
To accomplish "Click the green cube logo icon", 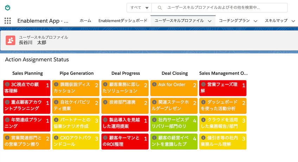I will click(x=8, y=7).
